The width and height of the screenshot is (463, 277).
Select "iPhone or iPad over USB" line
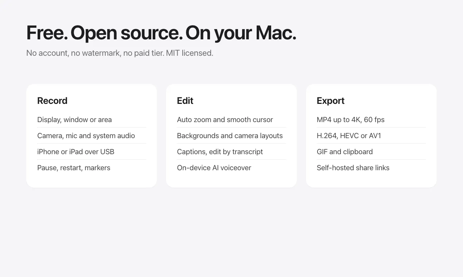76,152
